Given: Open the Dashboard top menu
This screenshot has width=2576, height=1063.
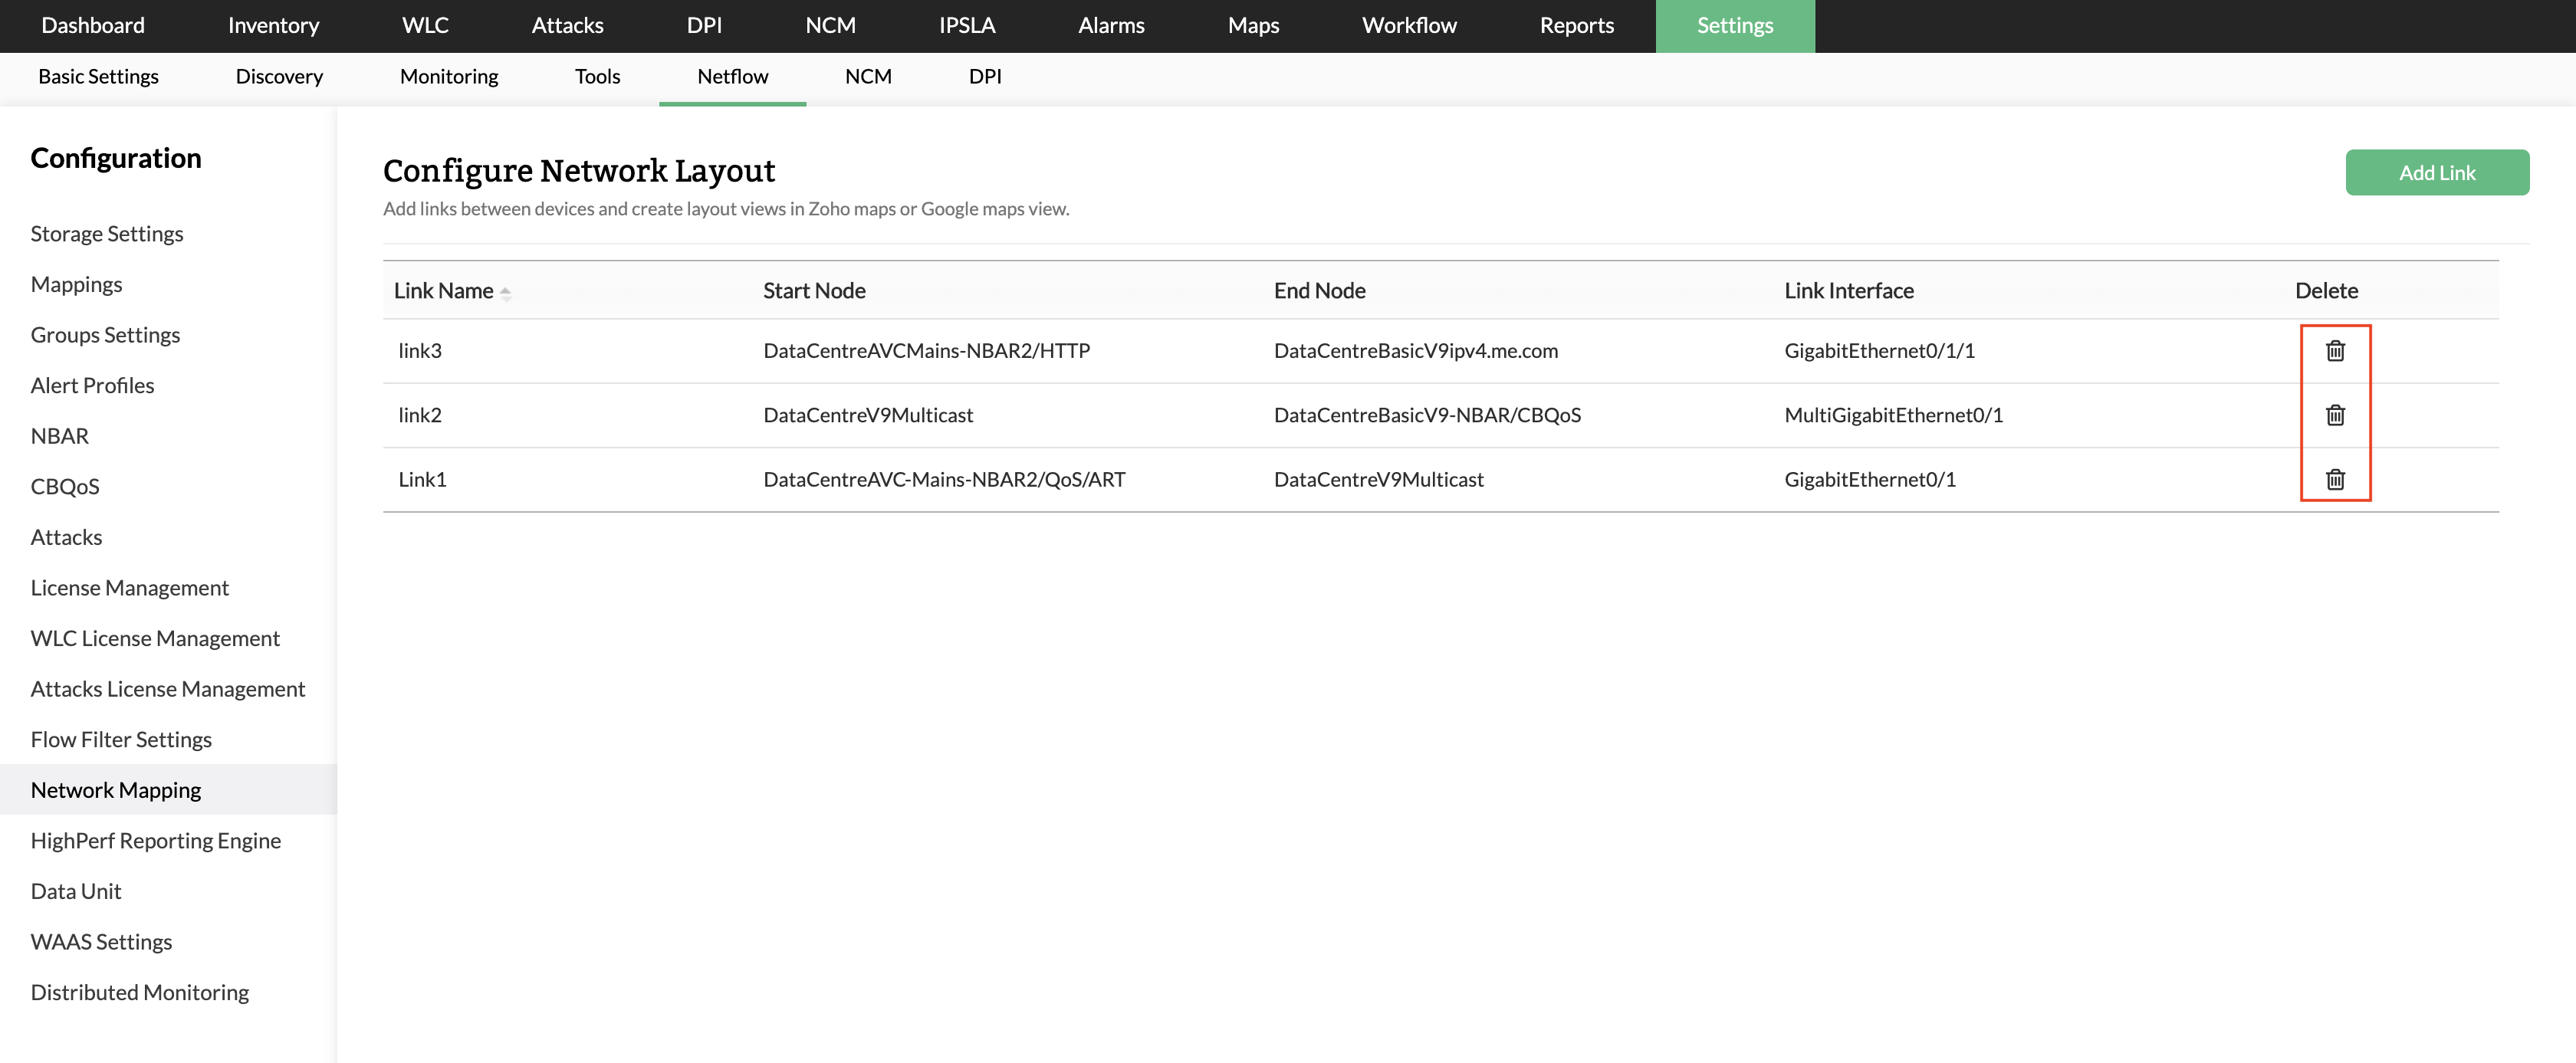Looking at the screenshot, I should pyautogui.click(x=93, y=26).
